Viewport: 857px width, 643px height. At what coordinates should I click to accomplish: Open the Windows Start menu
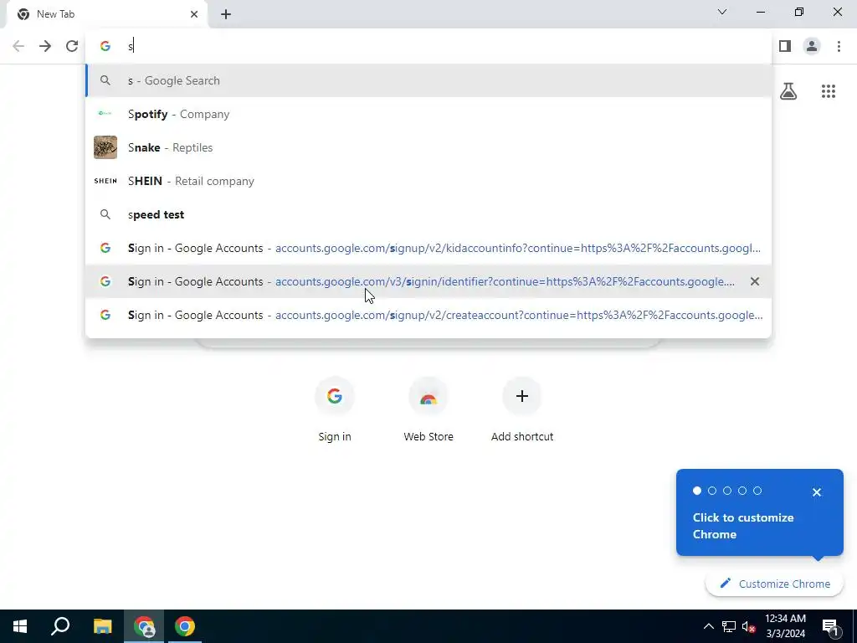[x=20, y=626]
